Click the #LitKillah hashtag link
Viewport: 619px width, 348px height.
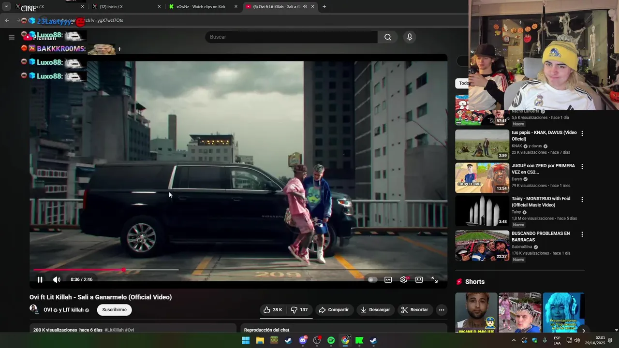(x=114, y=330)
